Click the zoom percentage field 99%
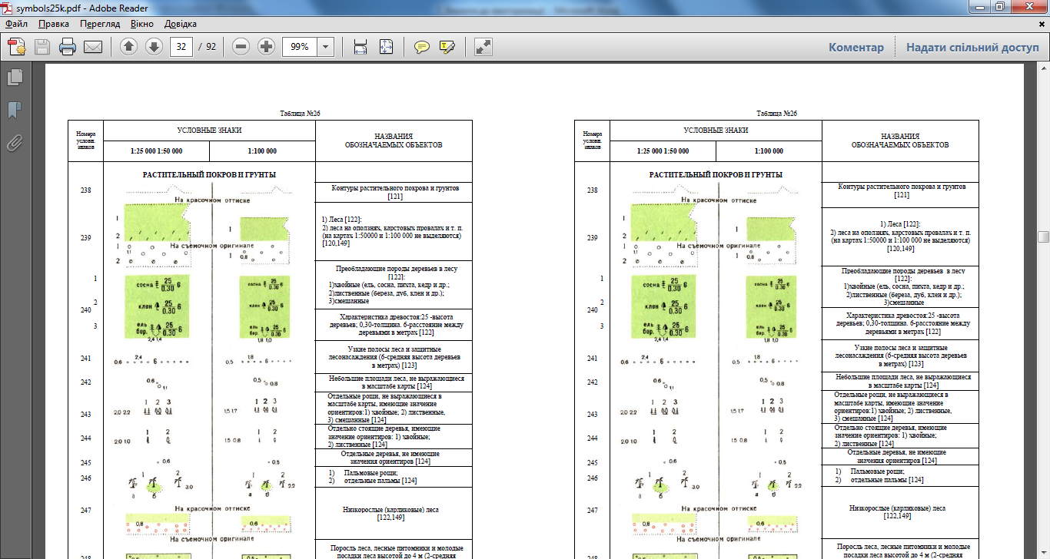1050x559 pixels. click(301, 47)
